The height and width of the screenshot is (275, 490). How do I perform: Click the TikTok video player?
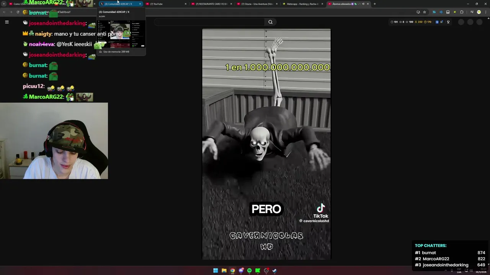point(266,144)
